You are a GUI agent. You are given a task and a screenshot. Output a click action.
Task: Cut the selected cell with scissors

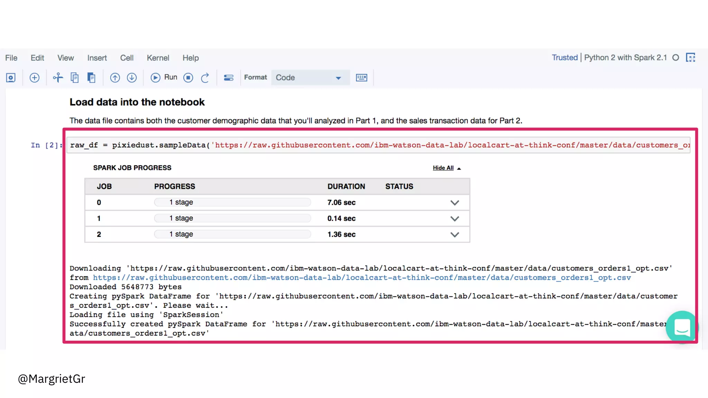point(58,78)
